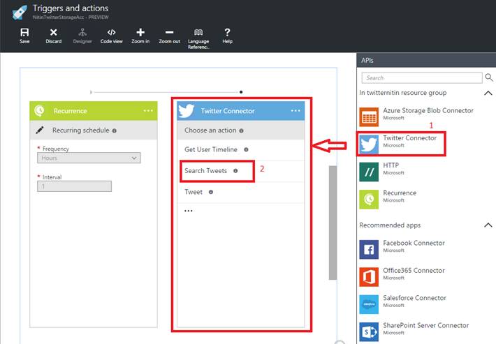Image resolution: width=496 pixels, height=344 pixels.
Task: Click info icon beside the Tweet action
Action: pos(211,192)
